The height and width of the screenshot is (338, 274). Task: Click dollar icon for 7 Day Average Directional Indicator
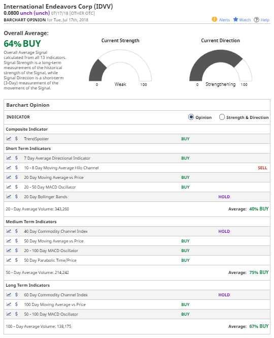tap(16, 158)
